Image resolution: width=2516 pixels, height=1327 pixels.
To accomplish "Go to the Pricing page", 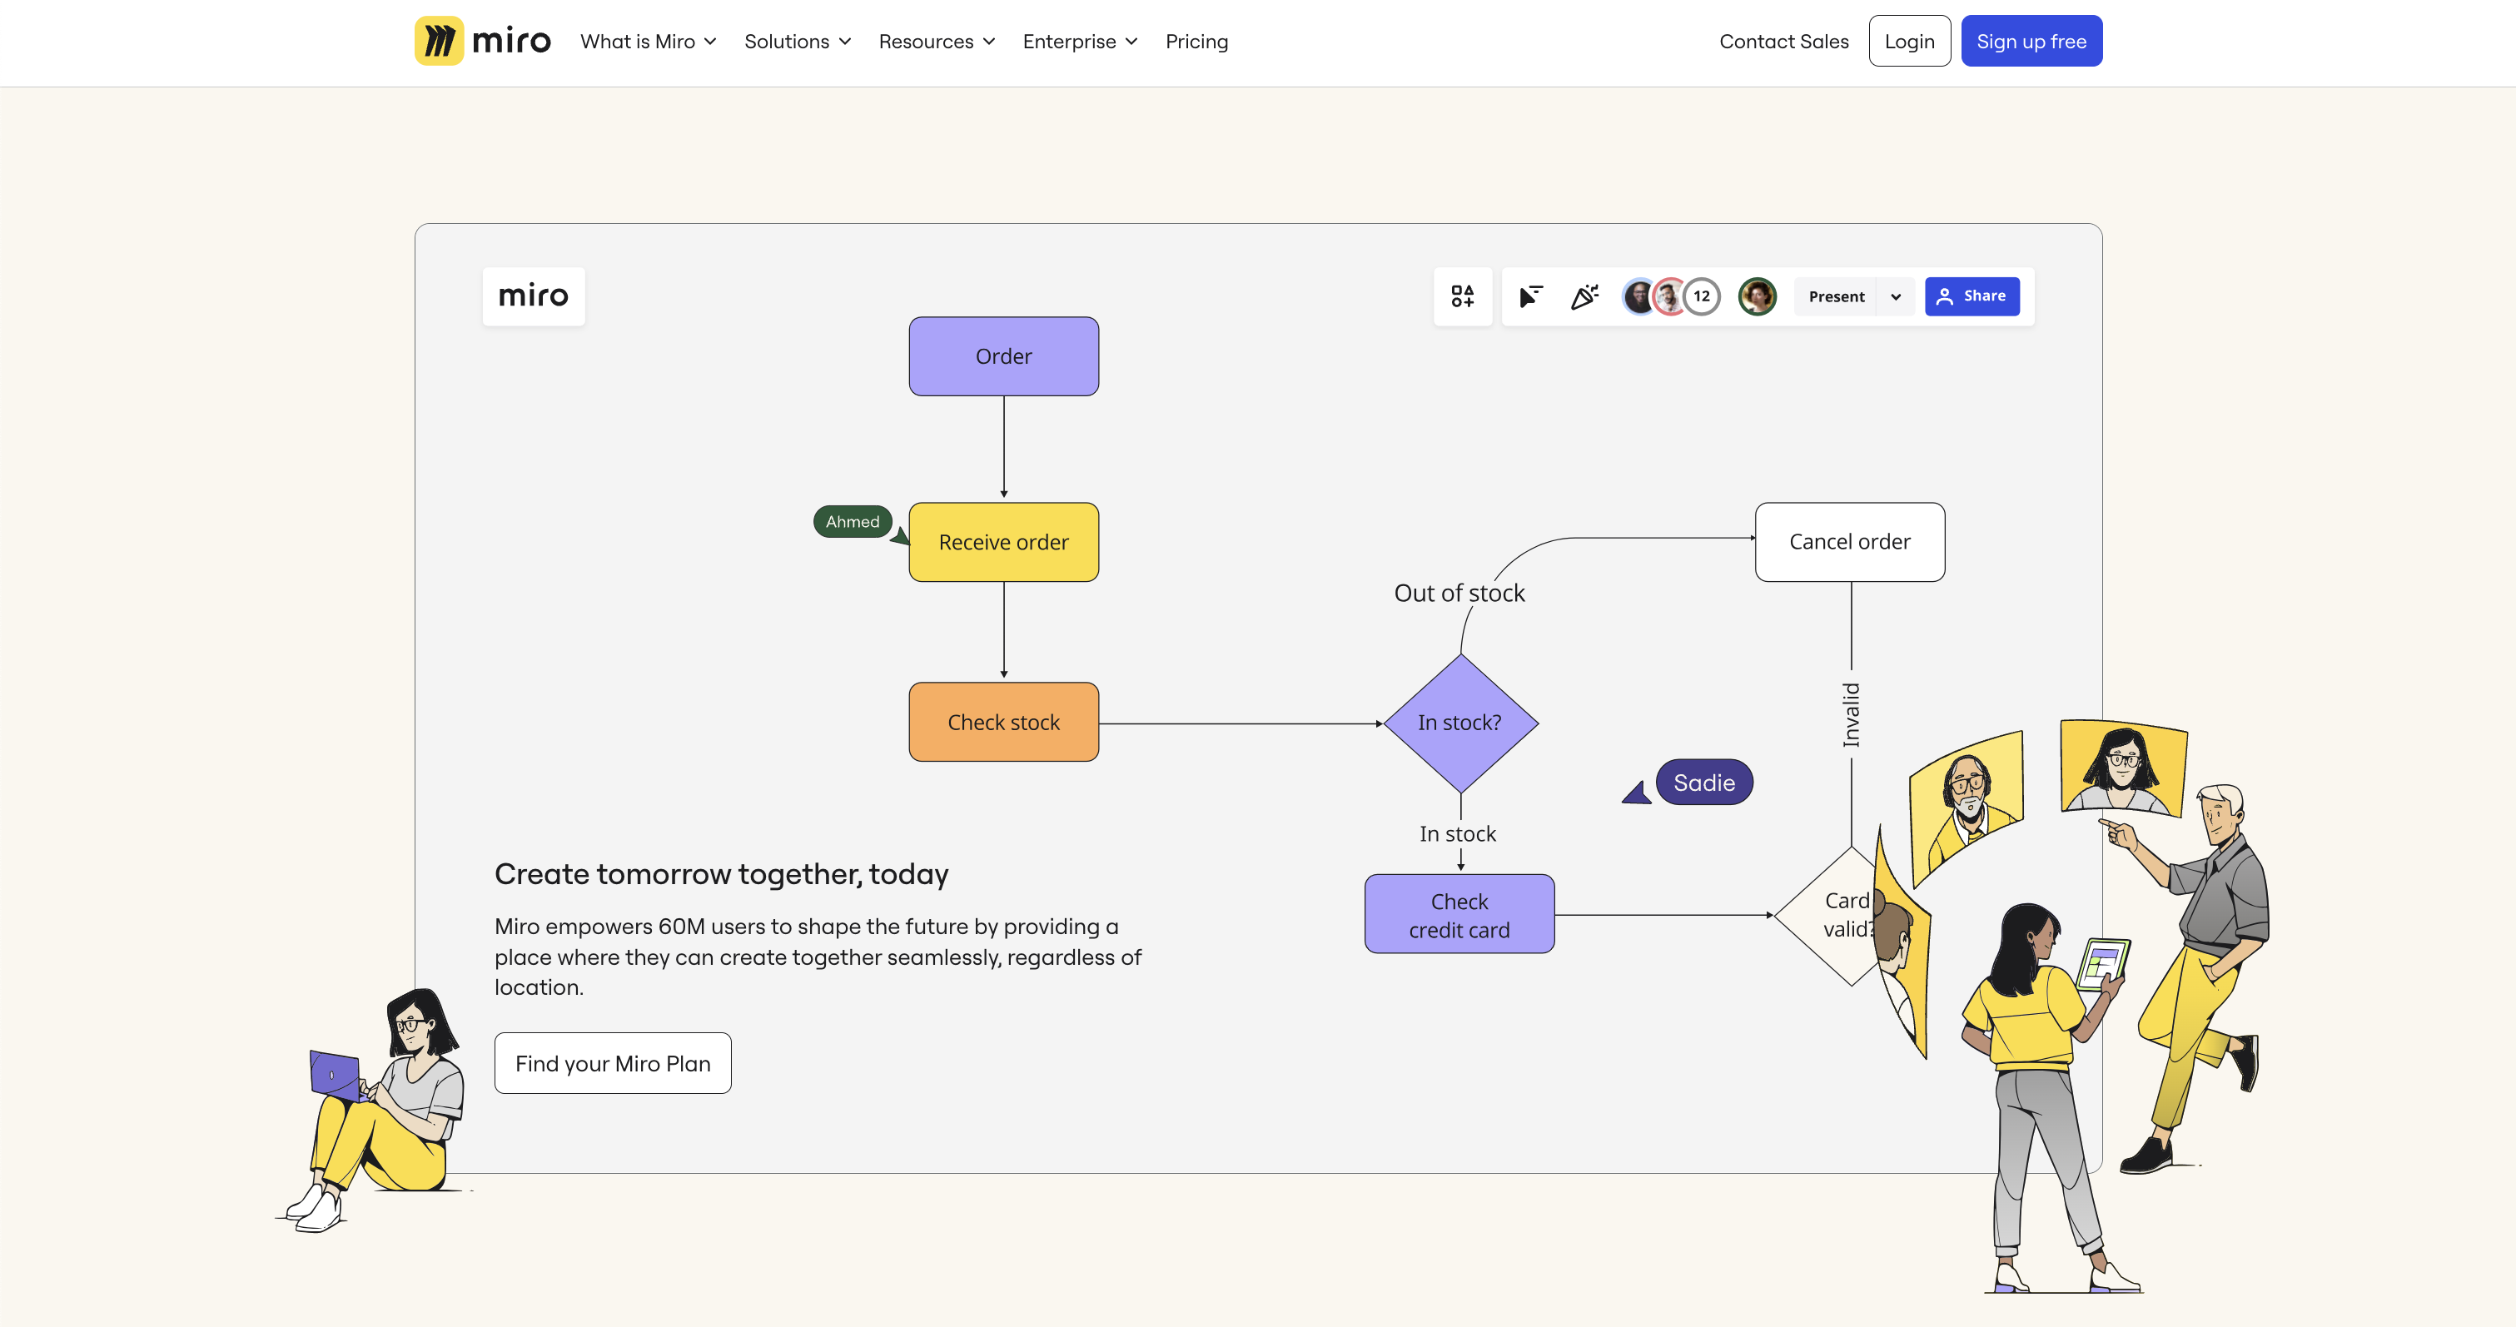I will [1196, 41].
